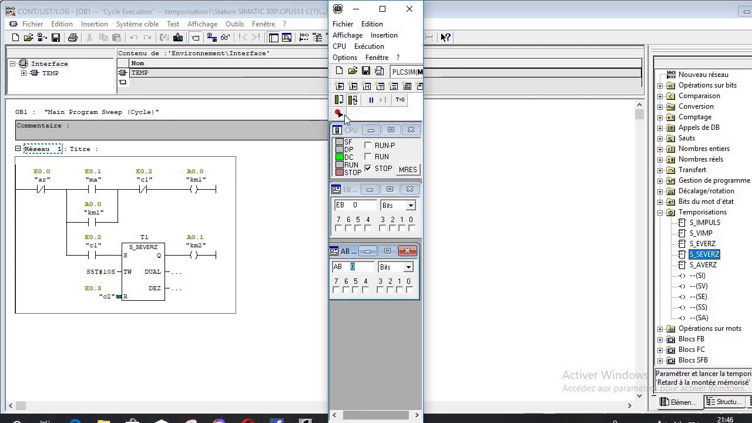Click the EB address input field

pyautogui.click(x=355, y=205)
